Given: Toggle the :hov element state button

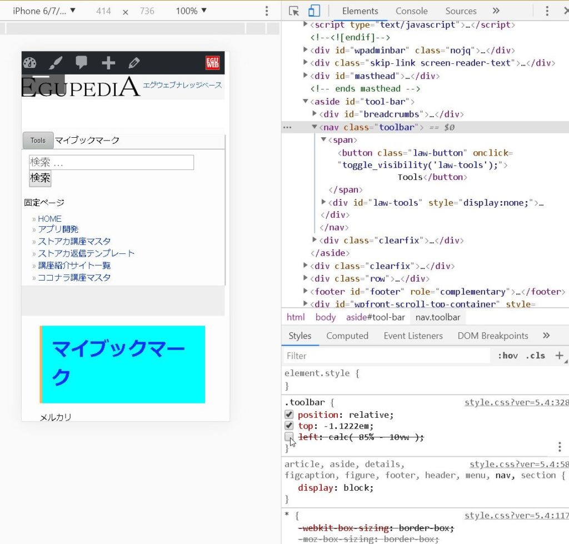Looking at the screenshot, I should 507,356.
